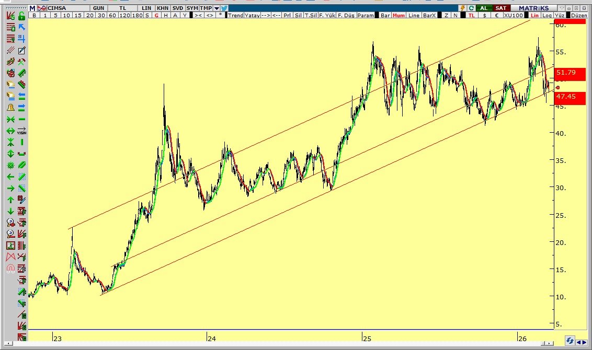Show prices in euro with € button
The height and width of the screenshot is (350, 592).
497,15
